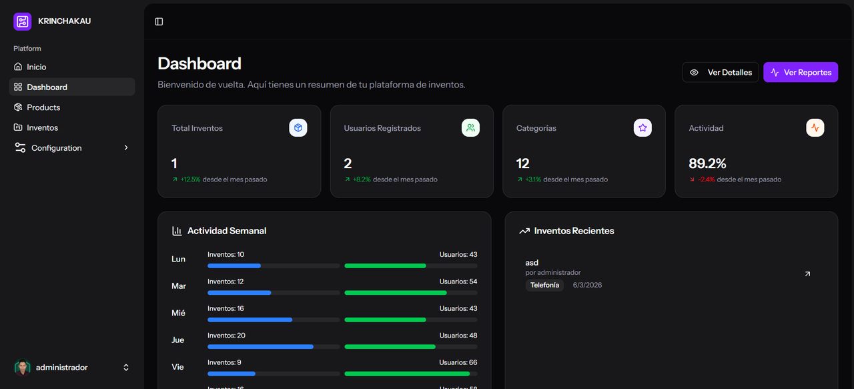Click the KRINCHAKAU brand name
This screenshot has width=854, height=389.
[x=65, y=21]
